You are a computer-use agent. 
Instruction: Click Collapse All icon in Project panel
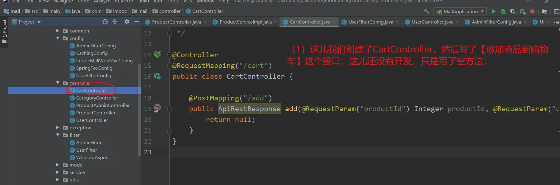[115, 22]
